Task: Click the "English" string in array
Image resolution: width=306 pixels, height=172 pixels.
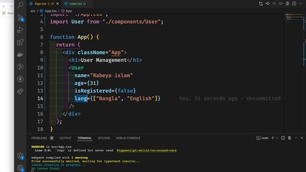Action: click(x=141, y=98)
